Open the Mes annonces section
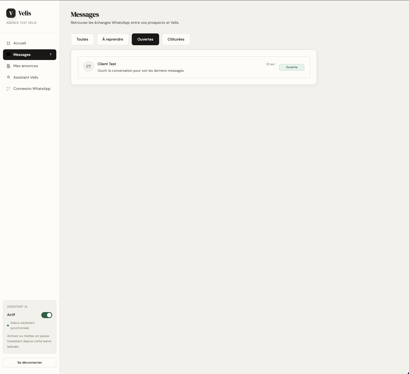This screenshot has width=409, height=374. pyautogui.click(x=30, y=66)
